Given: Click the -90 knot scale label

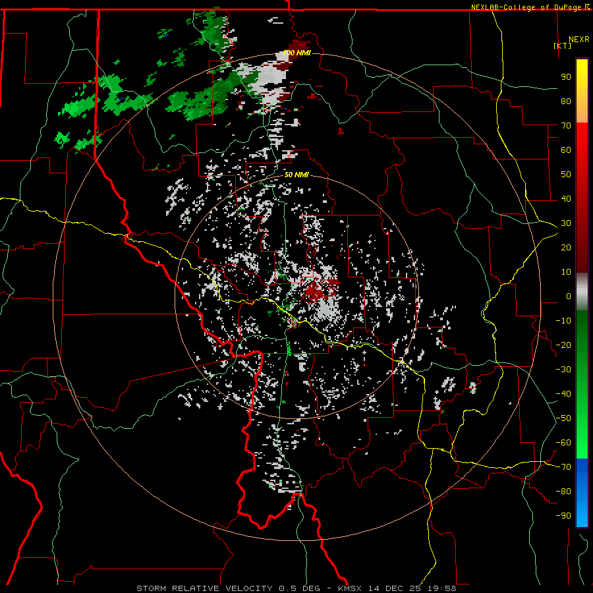Looking at the screenshot, I should coord(563,516).
